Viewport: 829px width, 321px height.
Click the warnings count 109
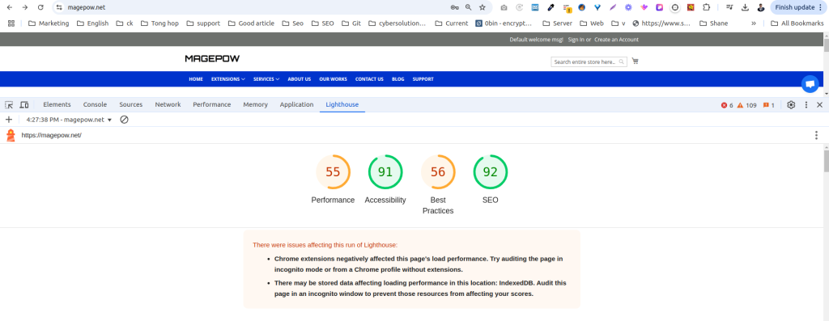coord(747,105)
